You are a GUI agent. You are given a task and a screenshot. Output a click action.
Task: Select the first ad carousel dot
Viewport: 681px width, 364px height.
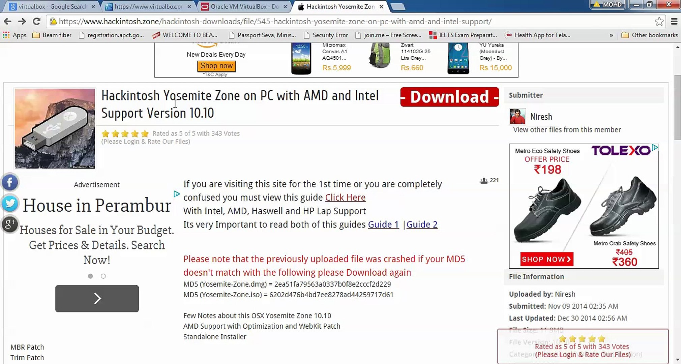pos(90,276)
